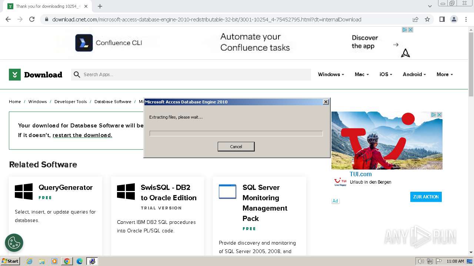
Task: Click restart the download link
Action: [82, 135]
